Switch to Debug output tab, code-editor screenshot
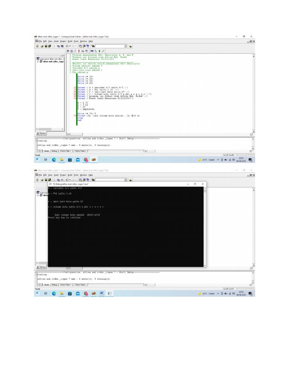This screenshot has width=289, height=385. [54, 151]
